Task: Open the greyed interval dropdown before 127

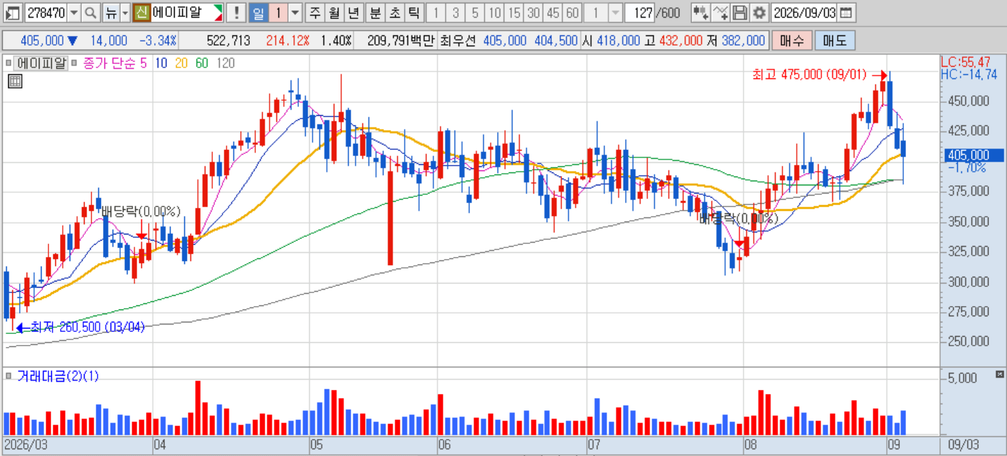Action: [615, 12]
